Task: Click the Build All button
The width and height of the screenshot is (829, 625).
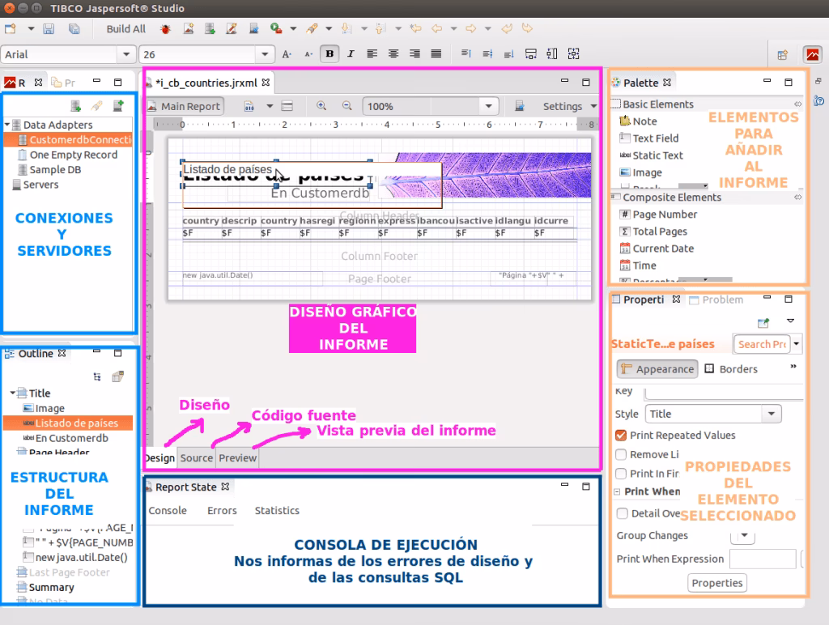Action: point(125,29)
